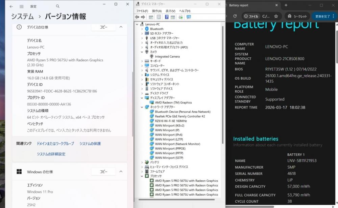Viewport: 338px width, 208px height.
Task: Toggle action pane toolbar icon after Help
Action: click(173, 17)
